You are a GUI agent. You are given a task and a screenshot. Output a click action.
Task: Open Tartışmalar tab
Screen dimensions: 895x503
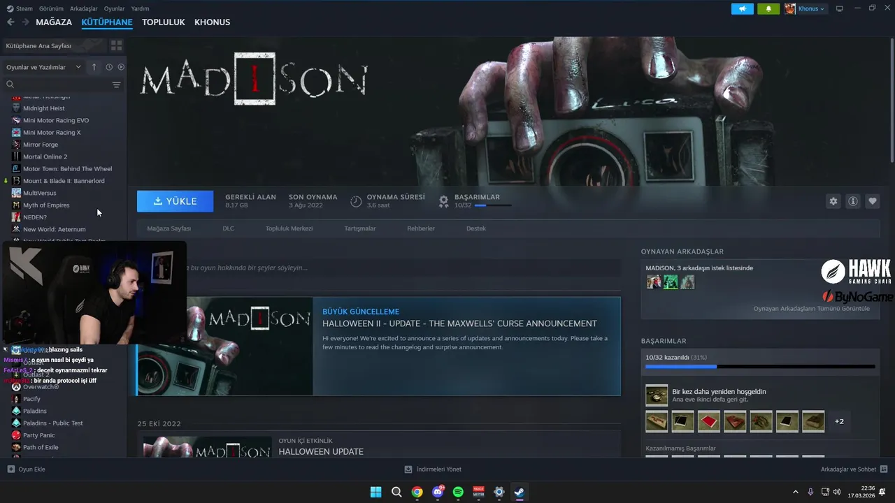360,228
